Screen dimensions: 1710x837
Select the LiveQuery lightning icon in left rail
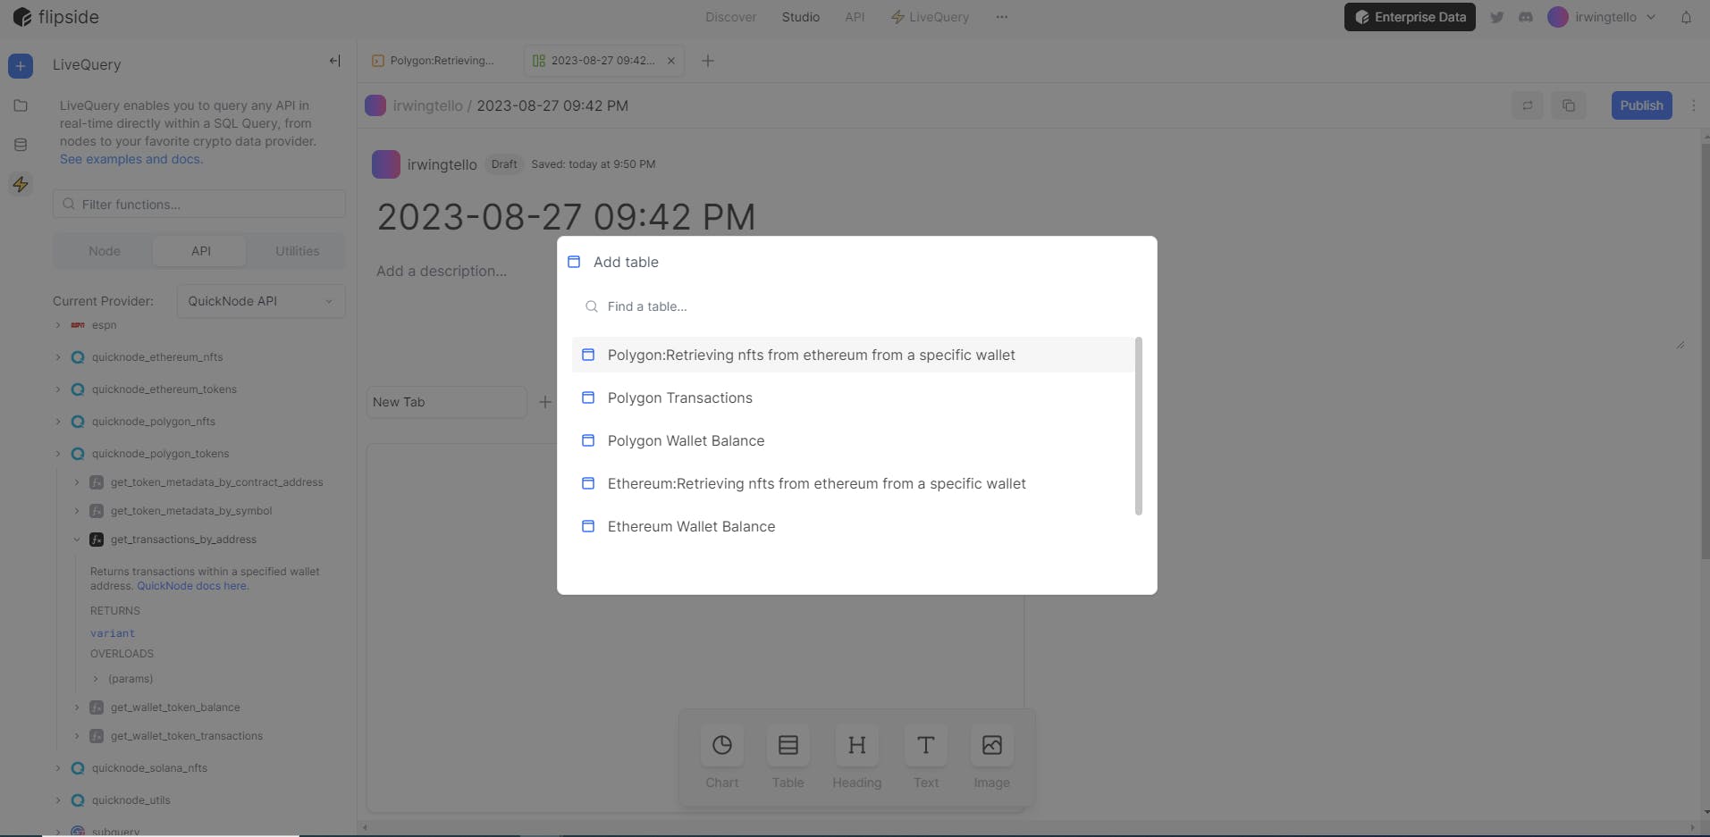[21, 185]
